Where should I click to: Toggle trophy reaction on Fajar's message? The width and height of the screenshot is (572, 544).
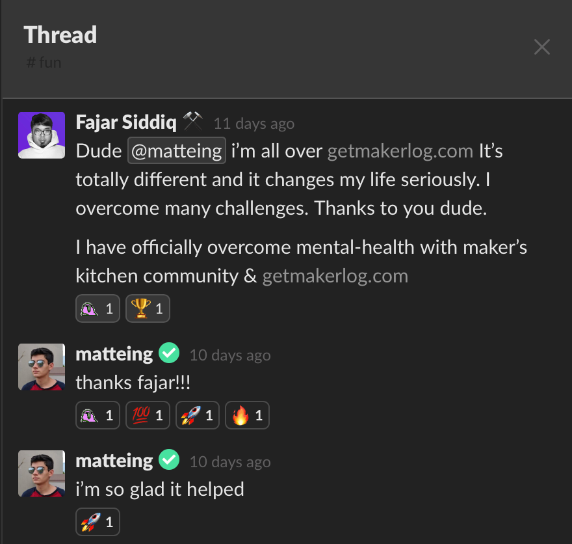point(148,308)
